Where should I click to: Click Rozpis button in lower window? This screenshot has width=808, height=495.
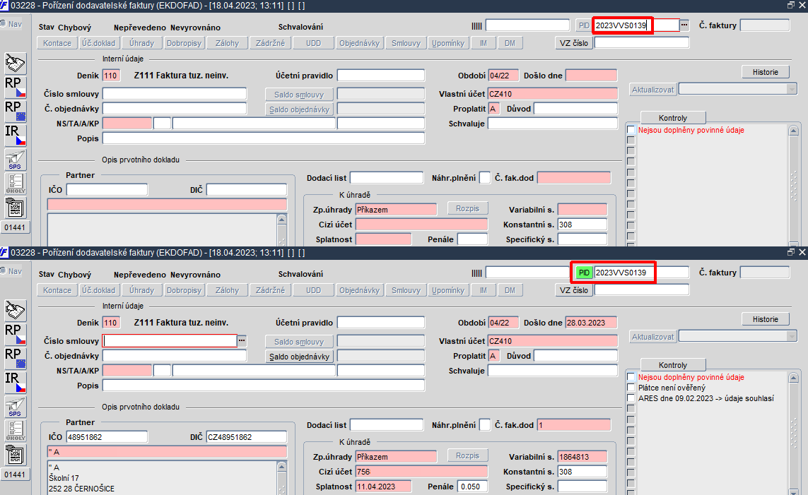pyautogui.click(x=467, y=455)
